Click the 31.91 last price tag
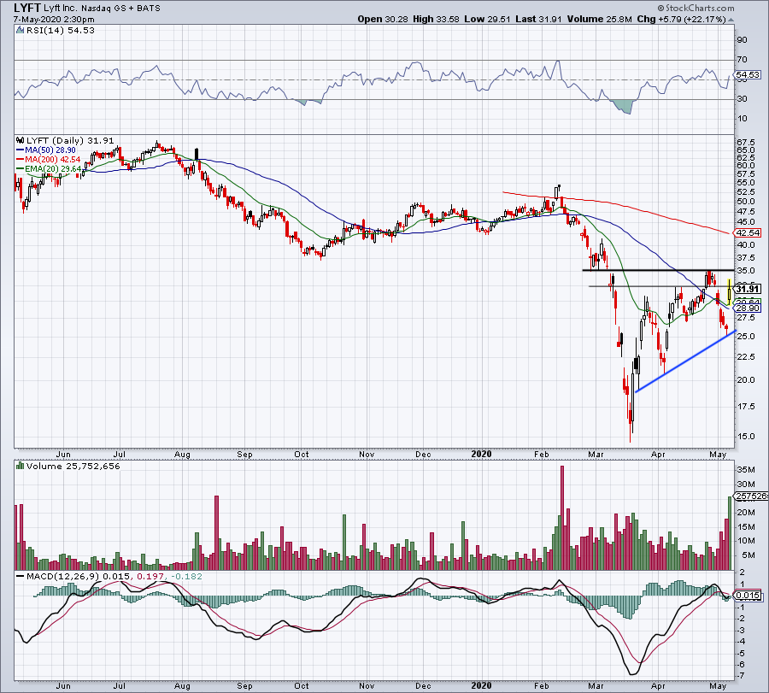Screen dimensions: 769x693 click(x=747, y=290)
